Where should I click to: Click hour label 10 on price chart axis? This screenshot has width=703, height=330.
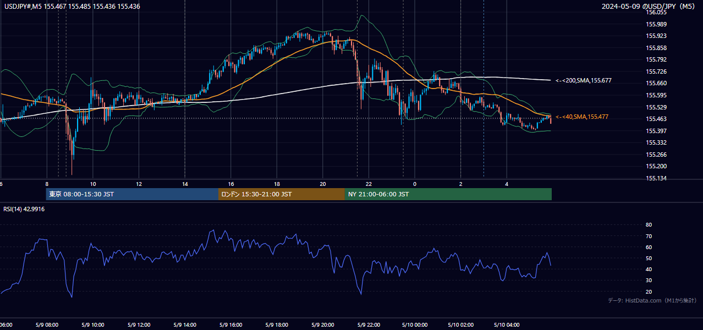click(93, 184)
